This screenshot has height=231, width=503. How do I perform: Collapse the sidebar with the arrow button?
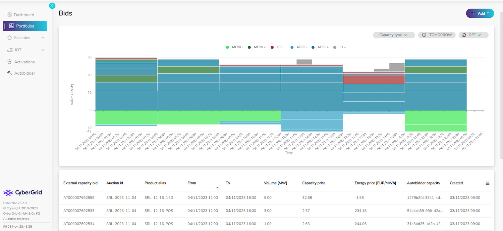click(52, 6)
